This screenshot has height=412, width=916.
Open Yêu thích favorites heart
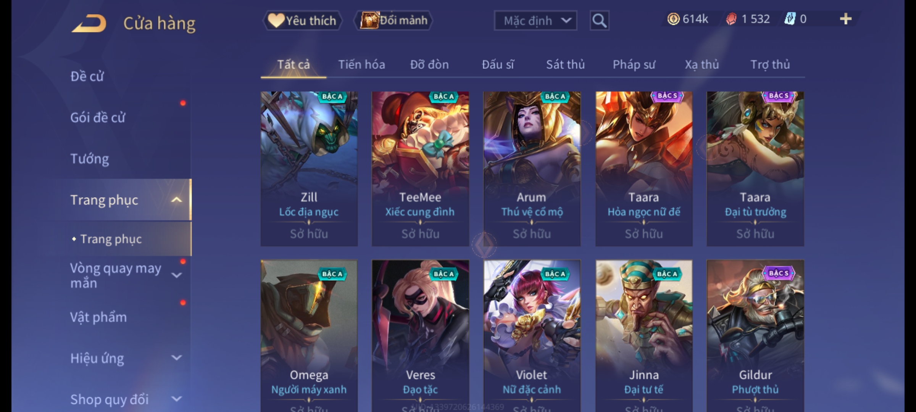[x=302, y=21]
